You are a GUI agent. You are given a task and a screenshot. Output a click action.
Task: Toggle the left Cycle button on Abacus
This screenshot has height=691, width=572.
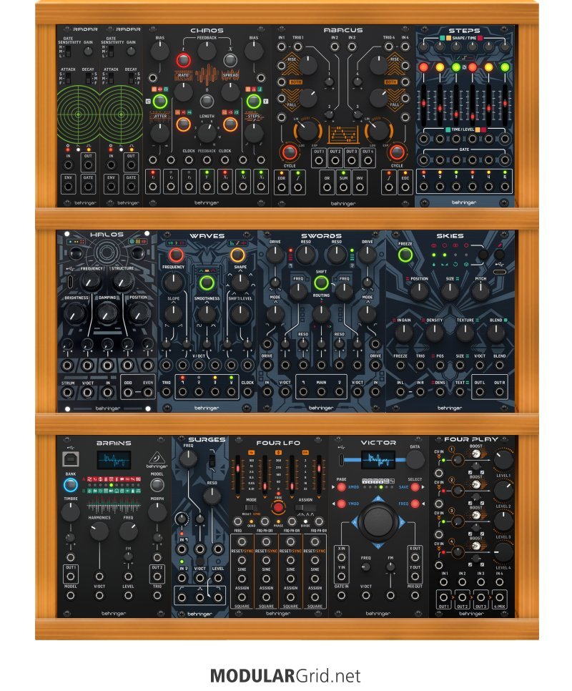click(x=290, y=152)
